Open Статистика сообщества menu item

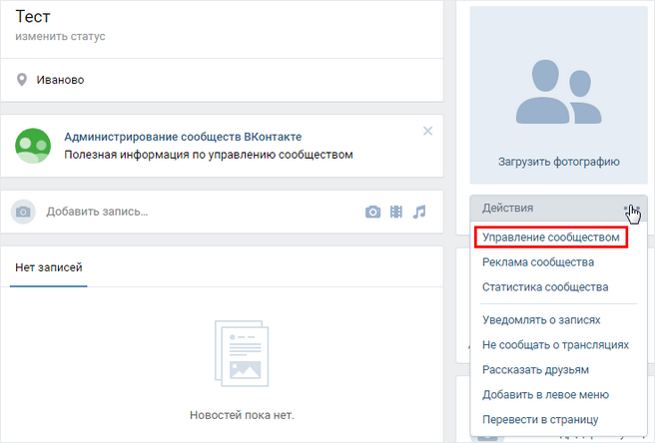pos(545,287)
